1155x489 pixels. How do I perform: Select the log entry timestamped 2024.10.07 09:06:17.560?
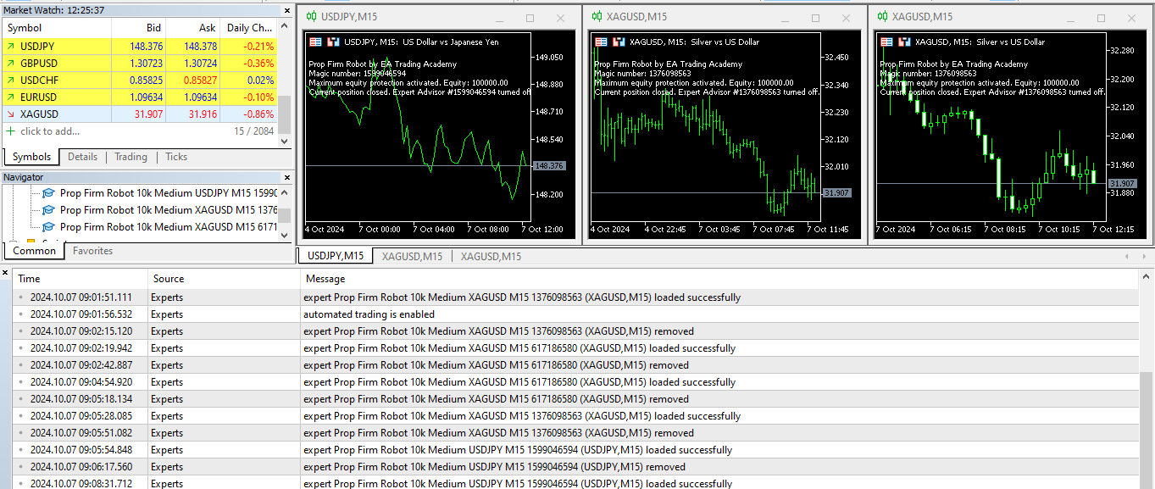point(575,467)
